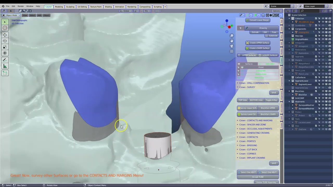
Task: Open the Global transform orientation dropdown
Action: [126, 11]
